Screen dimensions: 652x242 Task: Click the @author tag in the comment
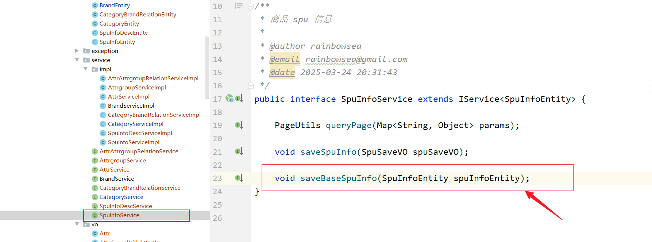287,46
